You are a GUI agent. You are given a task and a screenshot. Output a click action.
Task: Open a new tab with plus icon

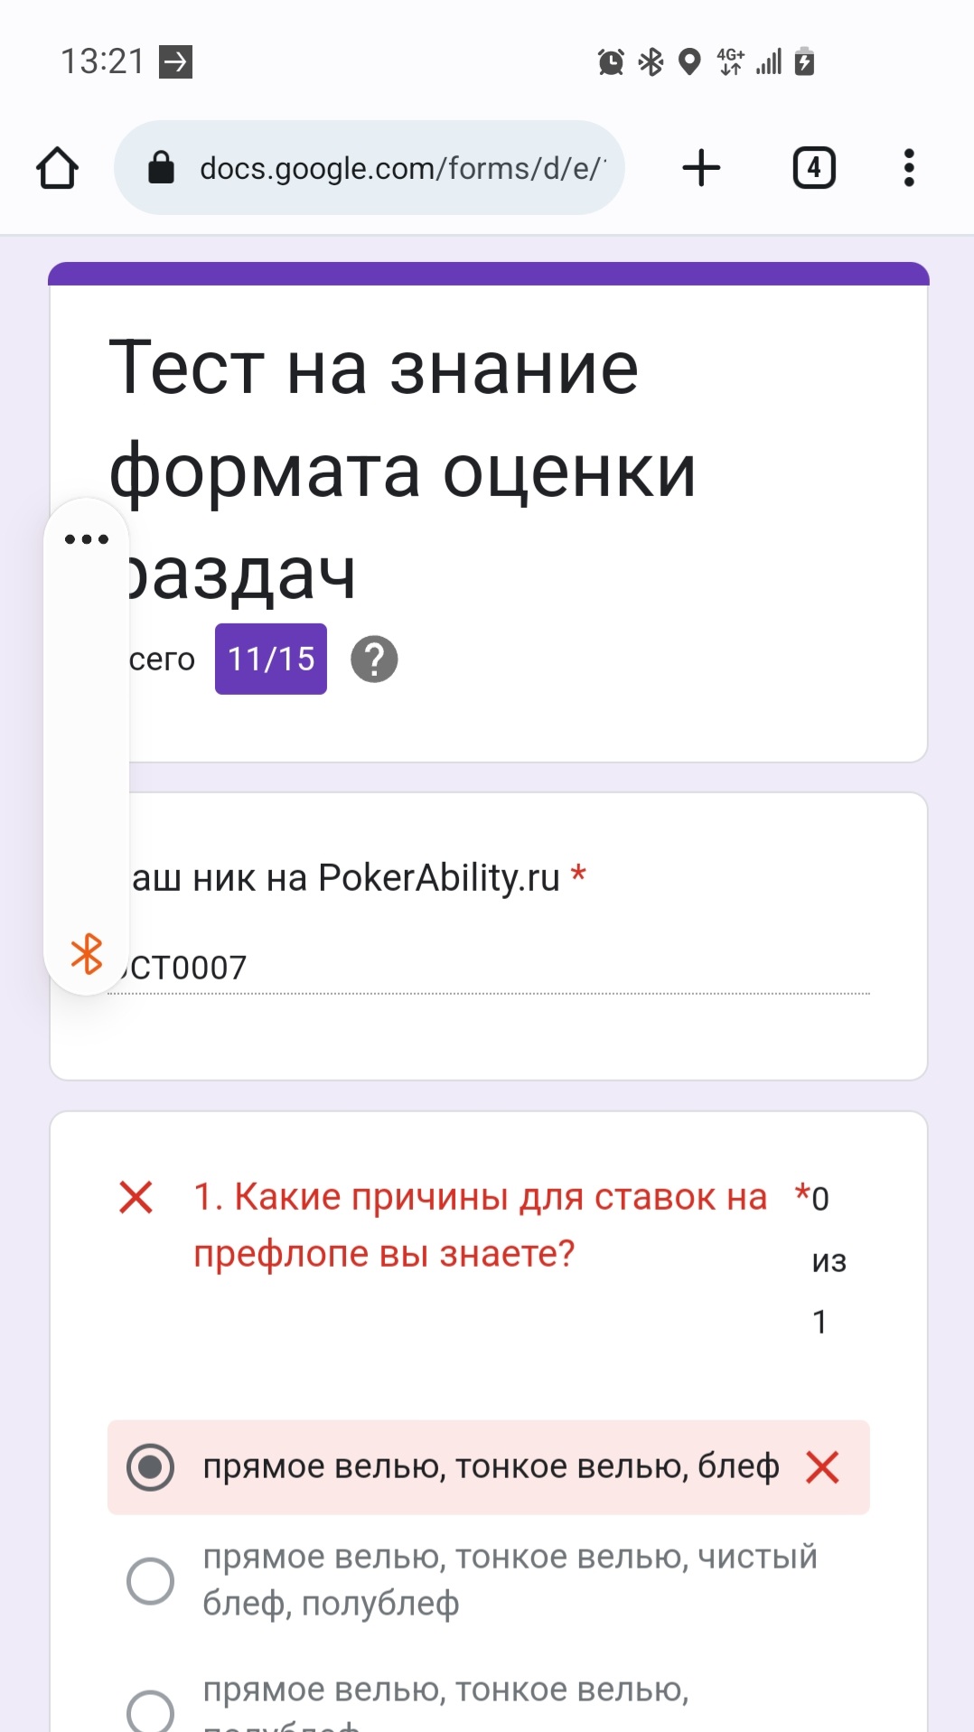coord(701,168)
